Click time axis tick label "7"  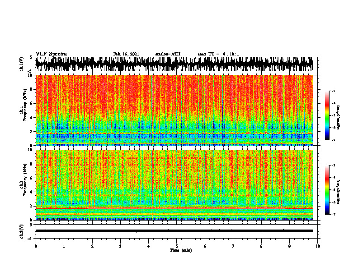point(233,246)
